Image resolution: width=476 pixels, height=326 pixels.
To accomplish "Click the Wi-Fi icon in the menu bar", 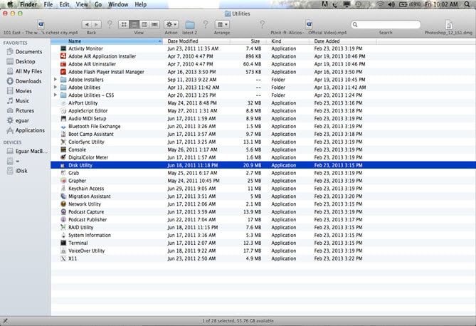I will click(x=380, y=4).
